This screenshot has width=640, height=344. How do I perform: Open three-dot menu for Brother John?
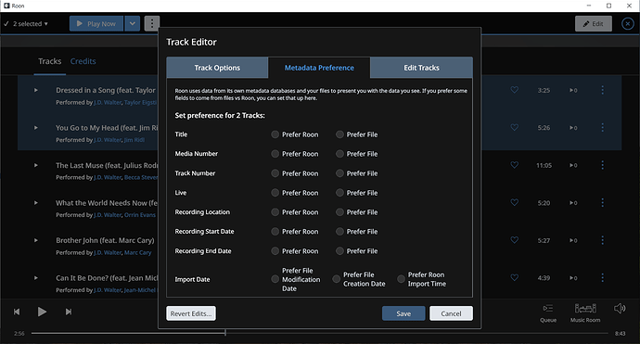(x=603, y=240)
